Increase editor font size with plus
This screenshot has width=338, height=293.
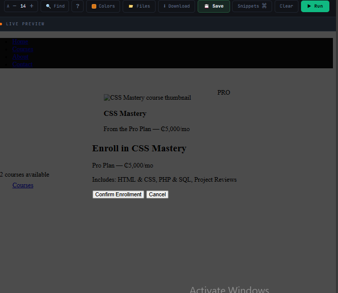32,6
